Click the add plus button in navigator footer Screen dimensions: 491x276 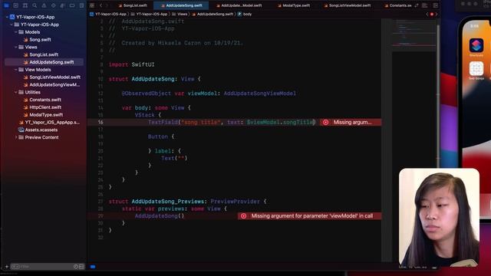click(x=7, y=267)
